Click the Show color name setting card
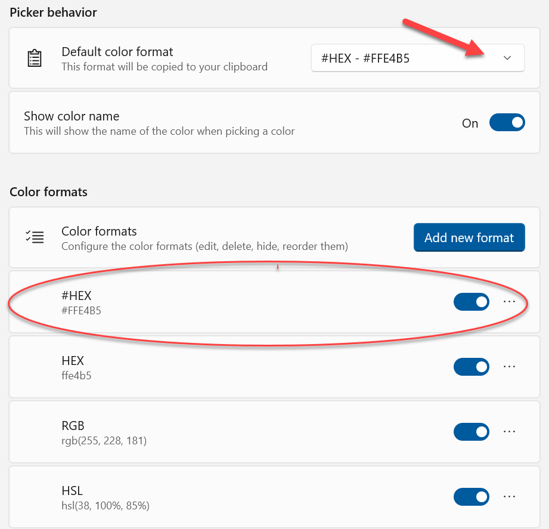This screenshot has width=549, height=529. (238, 123)
